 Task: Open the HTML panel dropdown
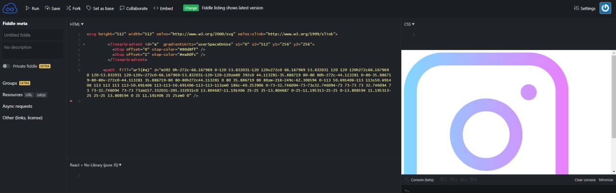(77, 24)
